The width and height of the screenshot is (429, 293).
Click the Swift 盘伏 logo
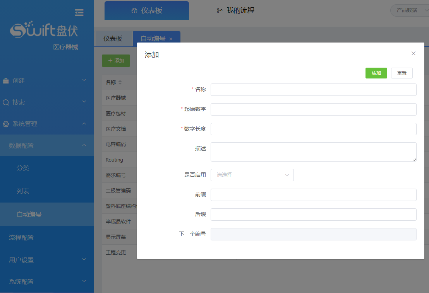click(44, 29)
